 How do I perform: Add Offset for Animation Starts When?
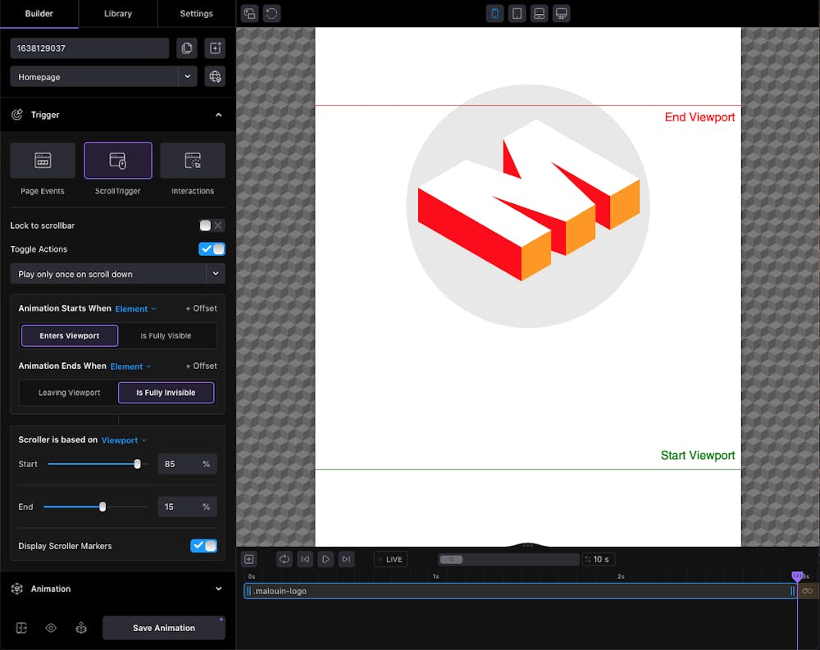pos(201,308)
